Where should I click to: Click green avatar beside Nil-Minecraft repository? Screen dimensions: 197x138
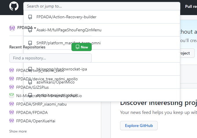(x=12, y=95)
